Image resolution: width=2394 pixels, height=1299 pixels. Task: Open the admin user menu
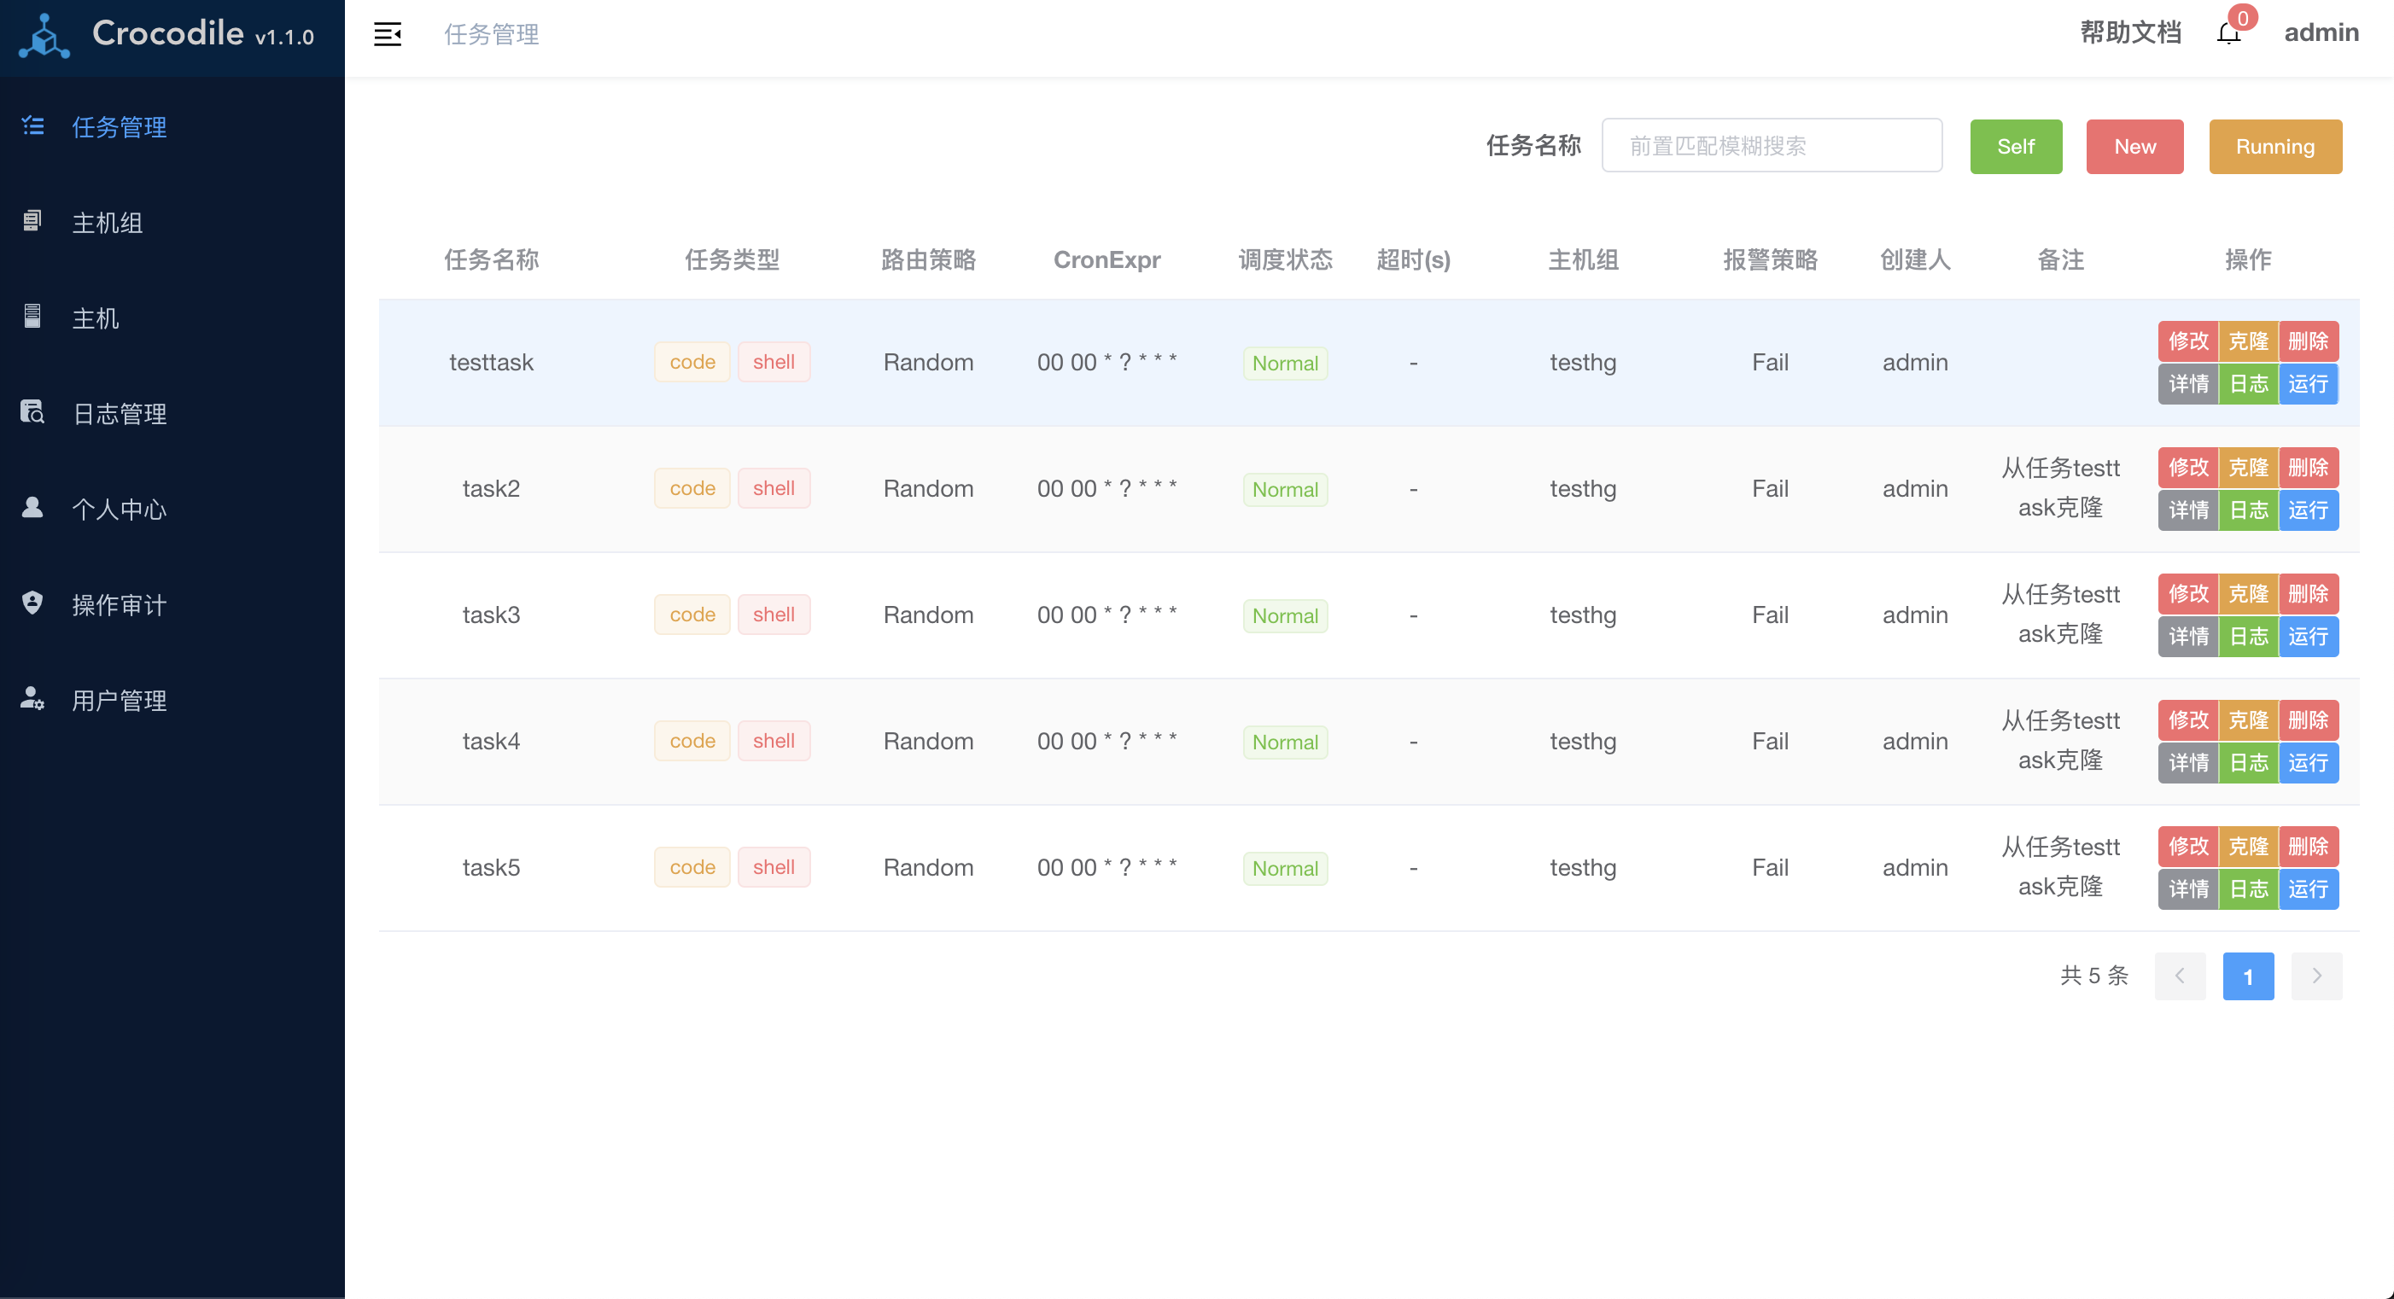click(x=2321, y=32)
